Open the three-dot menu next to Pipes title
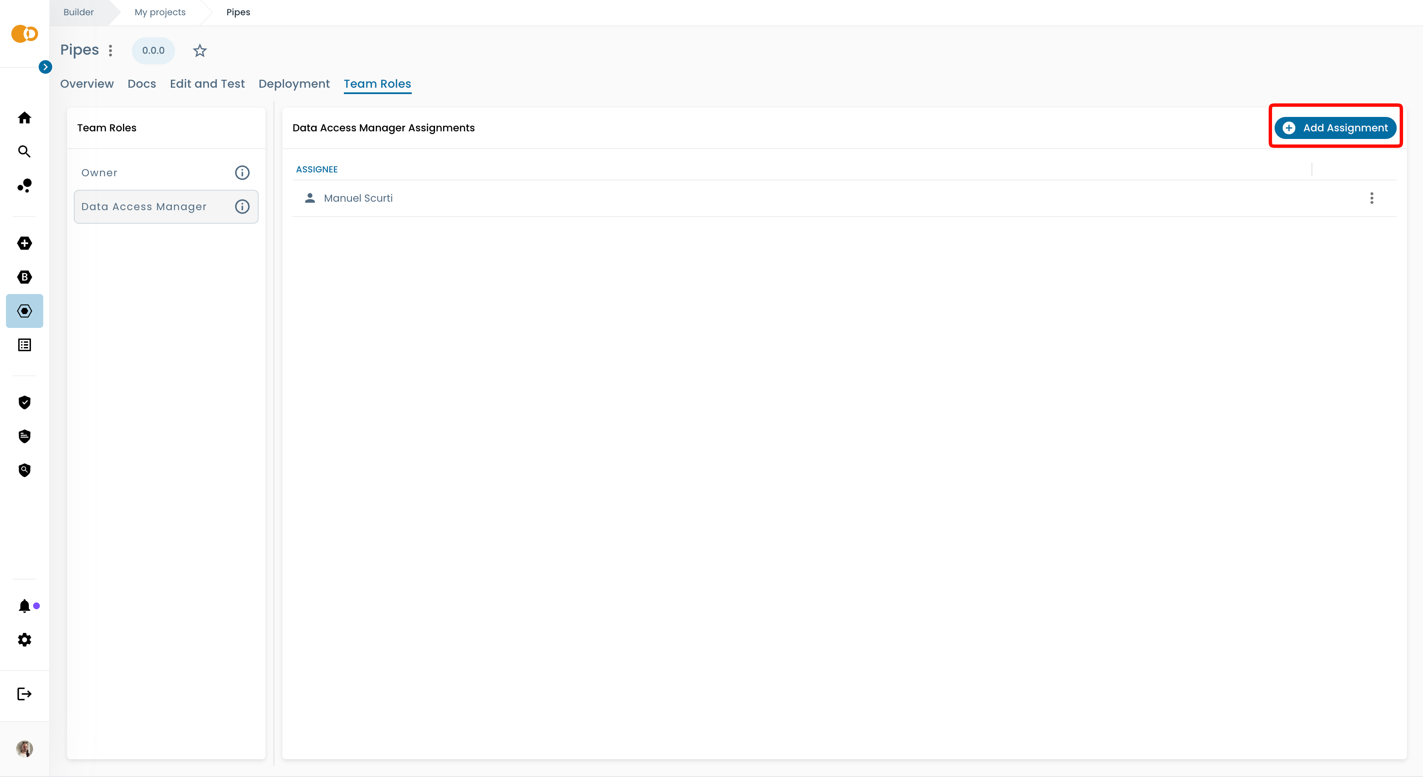Viewport: 1423px width, 777px height. (x=111, y=50)
